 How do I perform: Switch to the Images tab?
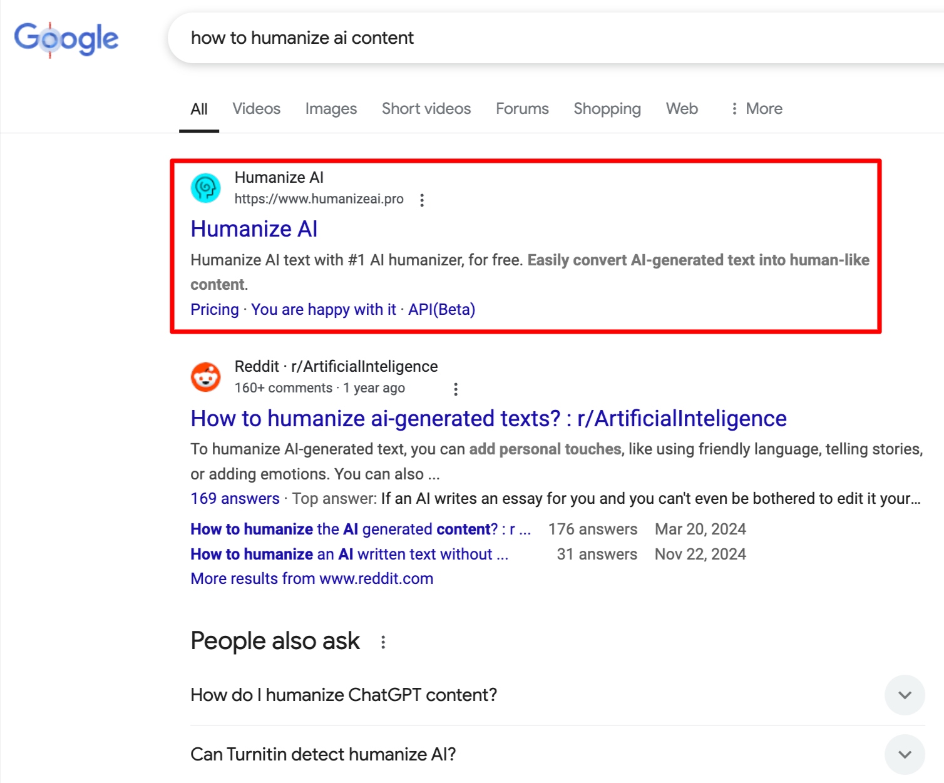(x=331, y=109)
